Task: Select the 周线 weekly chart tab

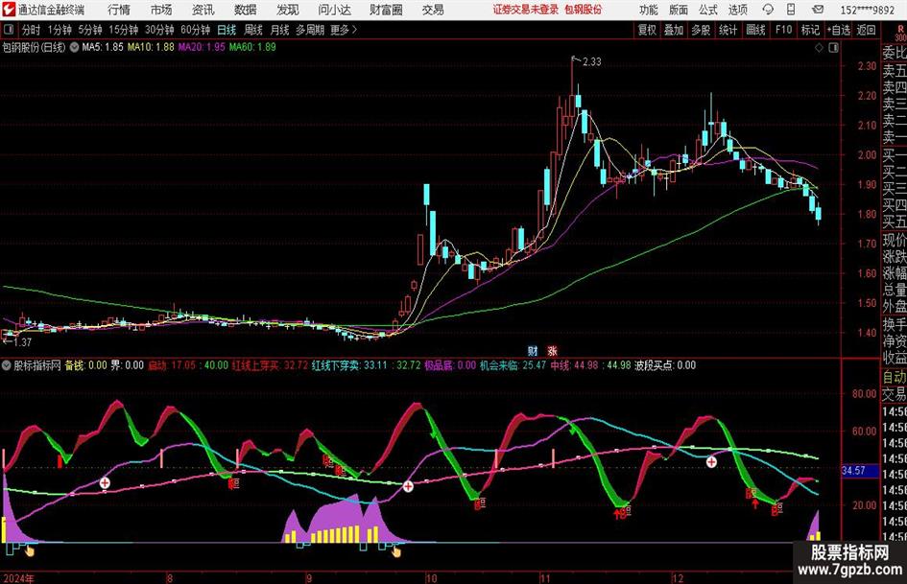Action: tap(253, 30)
